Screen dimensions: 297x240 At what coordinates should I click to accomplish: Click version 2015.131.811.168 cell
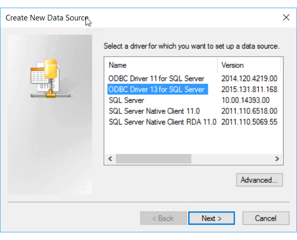(x=249, y=89)
